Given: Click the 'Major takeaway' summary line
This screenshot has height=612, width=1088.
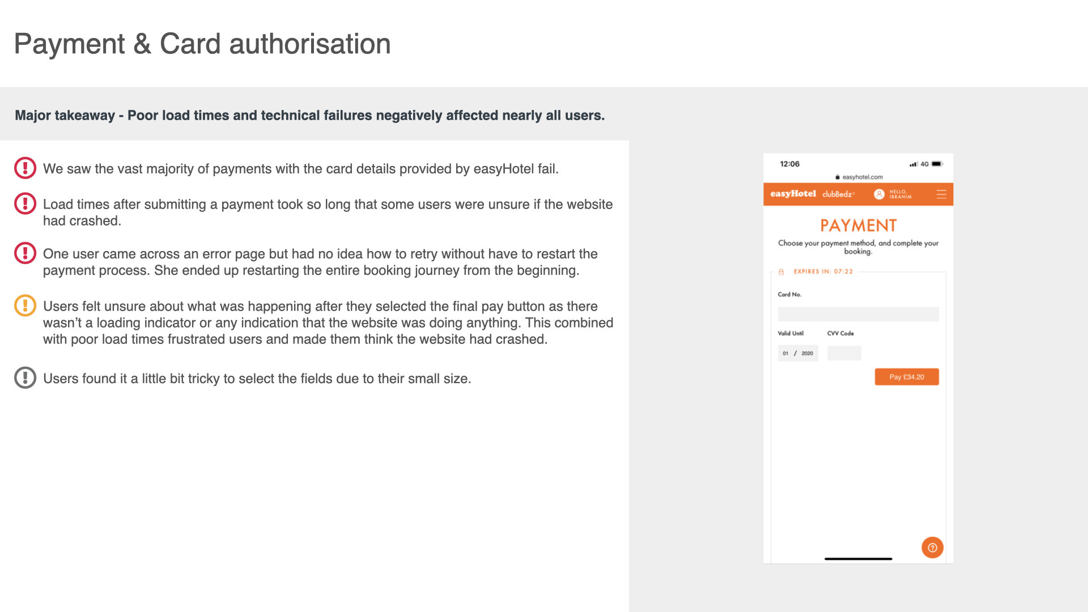Looking at the screenshot, I should (x=310, y=115).
